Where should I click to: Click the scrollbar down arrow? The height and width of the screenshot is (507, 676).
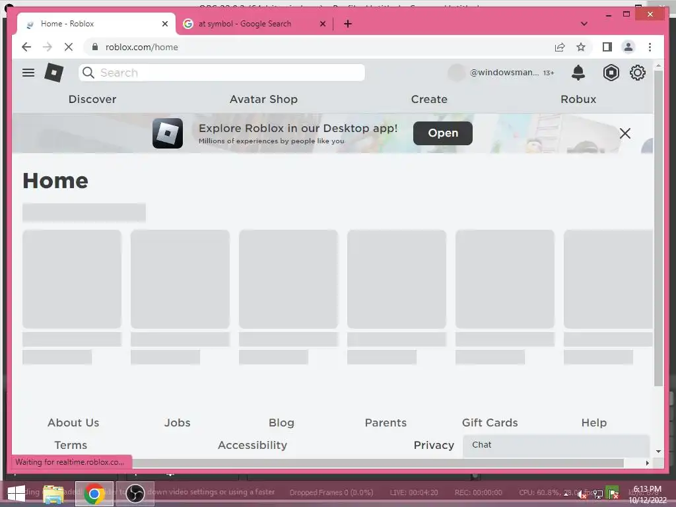pos(658,452)
